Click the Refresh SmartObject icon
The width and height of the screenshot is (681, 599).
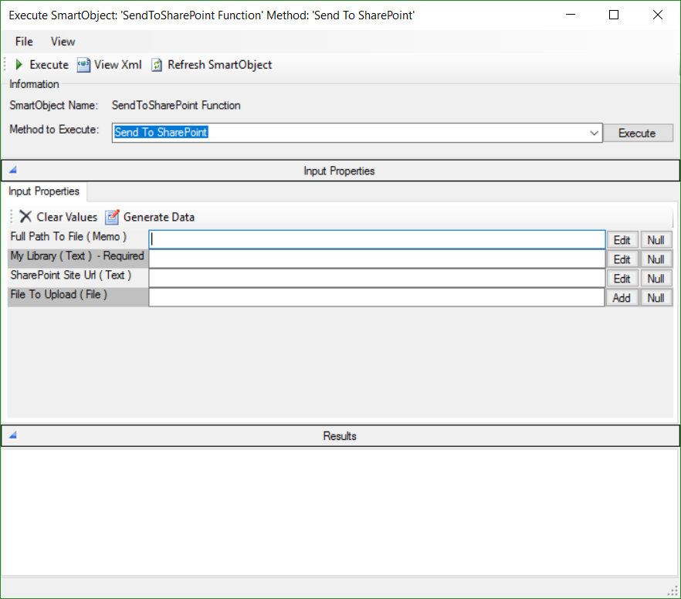click(156, 65)
